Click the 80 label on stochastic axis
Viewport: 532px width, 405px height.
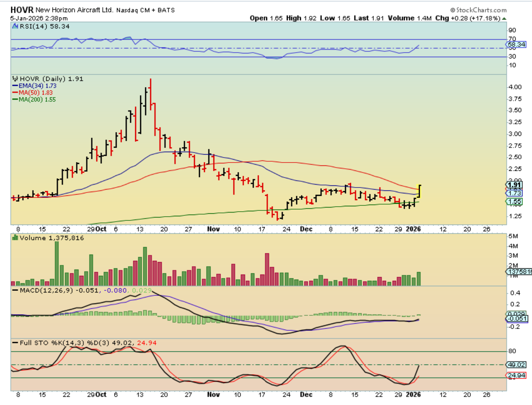(512, 351)
